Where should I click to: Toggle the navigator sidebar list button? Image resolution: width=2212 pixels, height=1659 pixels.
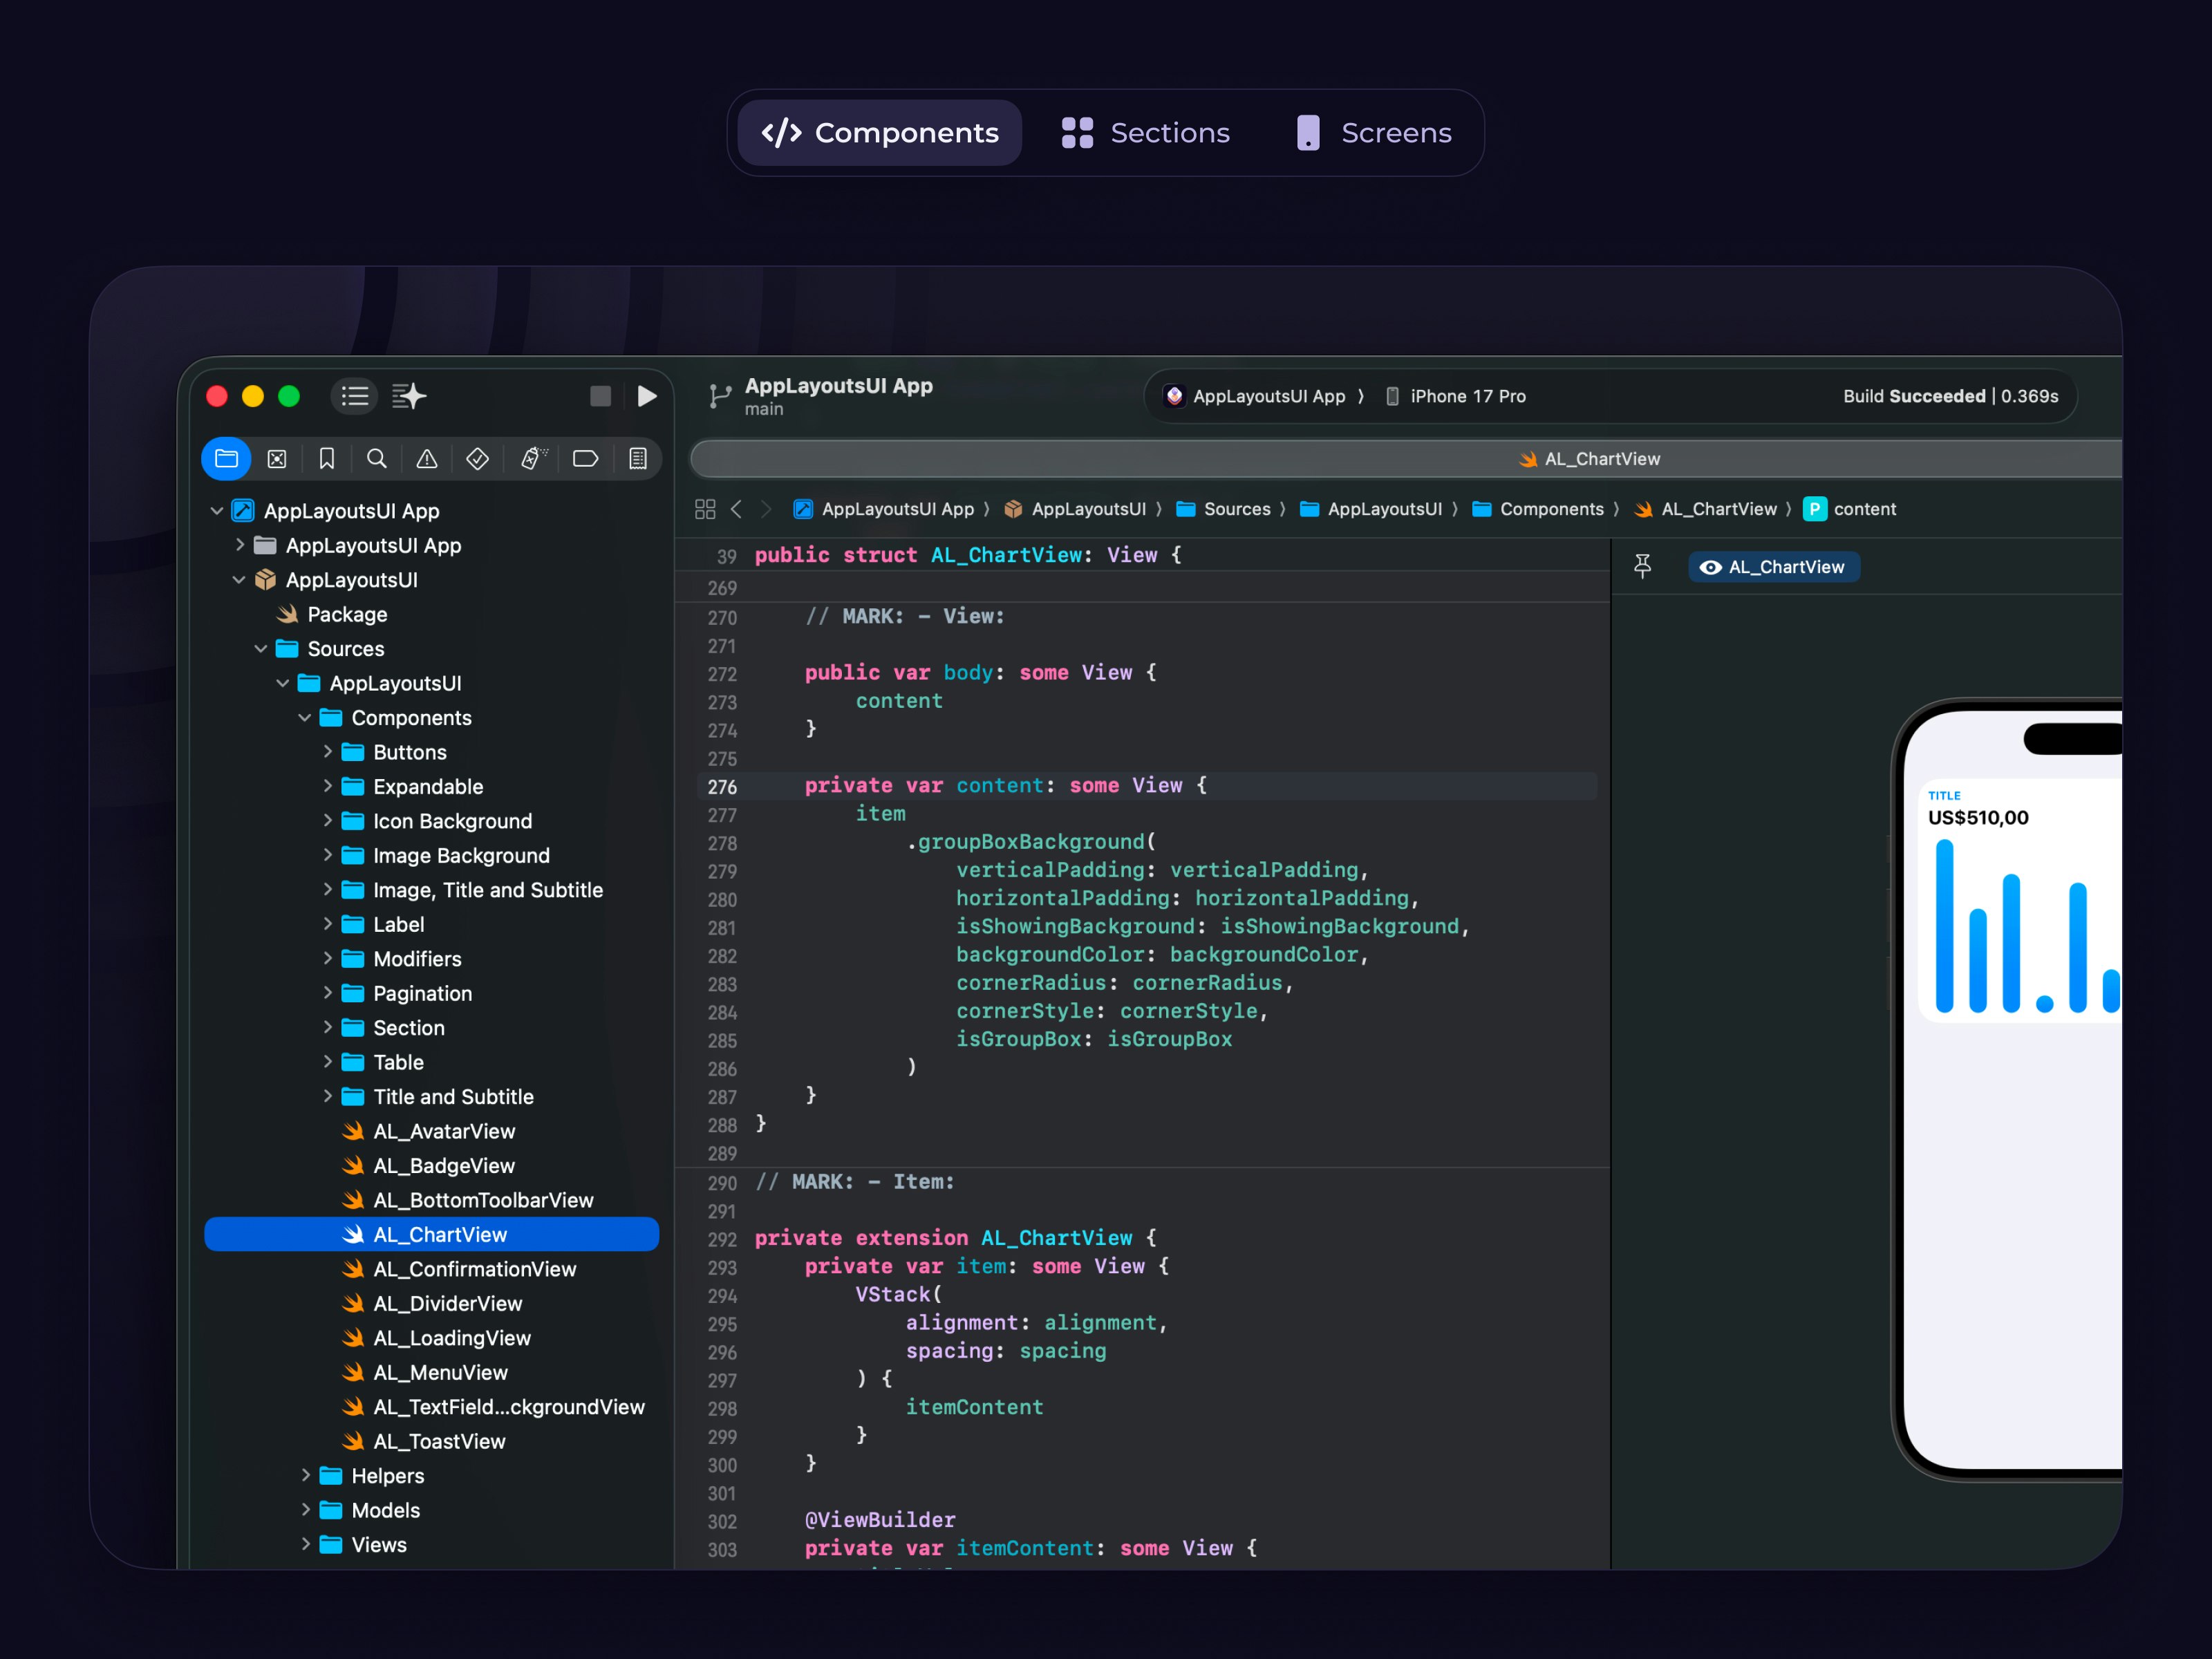click(354, 396)
